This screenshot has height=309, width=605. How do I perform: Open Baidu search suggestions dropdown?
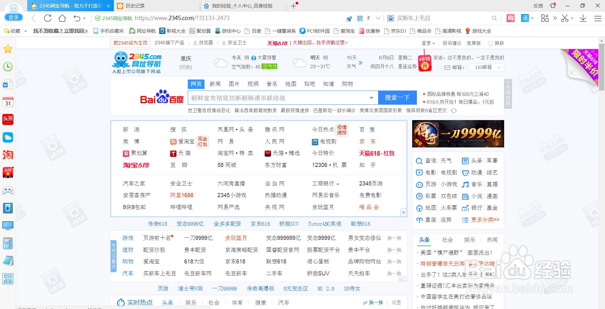coord(372,98)
